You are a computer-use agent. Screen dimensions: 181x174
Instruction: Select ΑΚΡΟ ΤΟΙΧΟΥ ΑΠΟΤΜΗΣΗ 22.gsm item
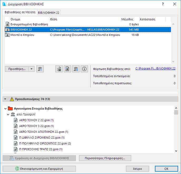point(44,132)
